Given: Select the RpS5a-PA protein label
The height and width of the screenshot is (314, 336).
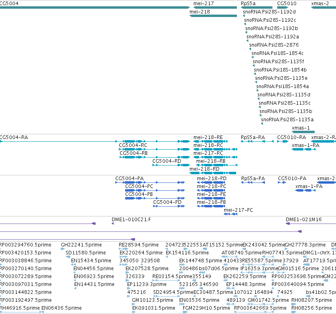Looking at the screenshot, I should [253, 179].
